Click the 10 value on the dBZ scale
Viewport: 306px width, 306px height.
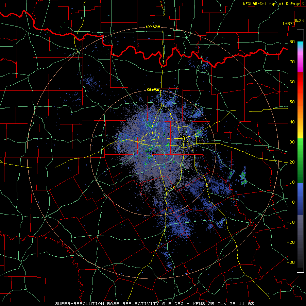(292, 182)
